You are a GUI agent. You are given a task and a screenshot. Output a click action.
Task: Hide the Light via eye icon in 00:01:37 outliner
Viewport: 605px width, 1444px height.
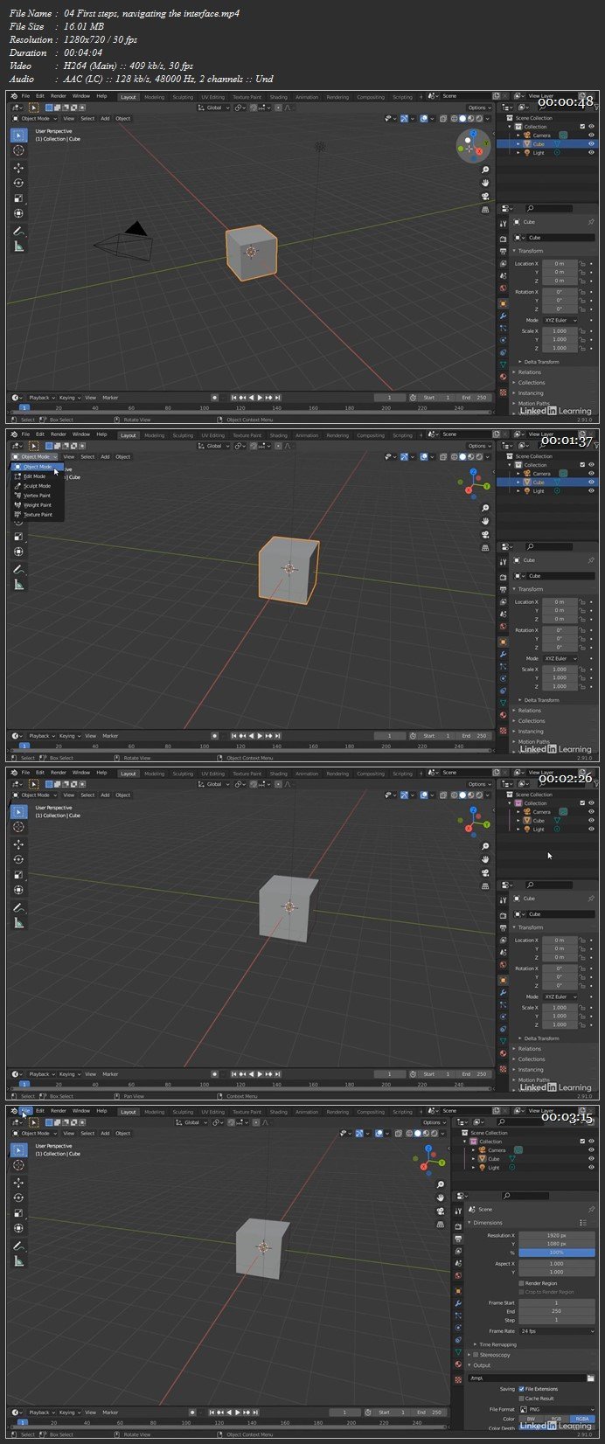[591, 490]
